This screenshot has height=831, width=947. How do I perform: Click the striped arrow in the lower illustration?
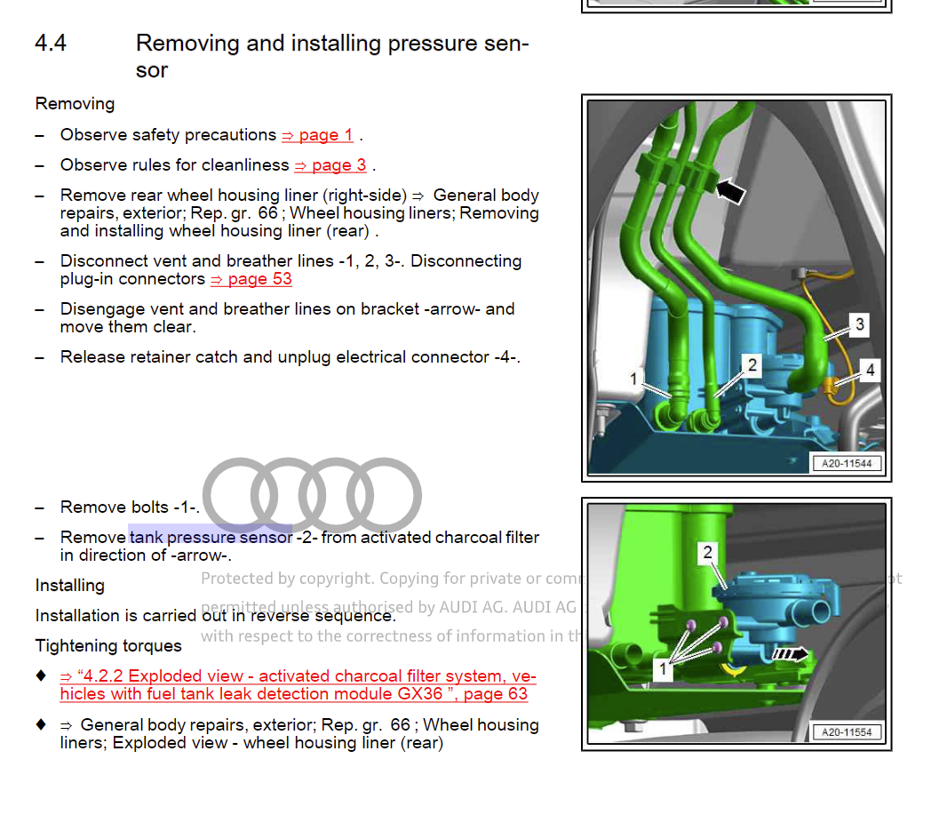[790, 654]
